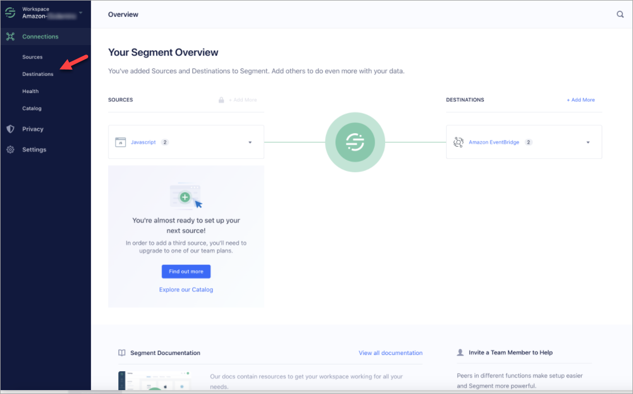Click the documentation book icon

(x=121, y=352)
